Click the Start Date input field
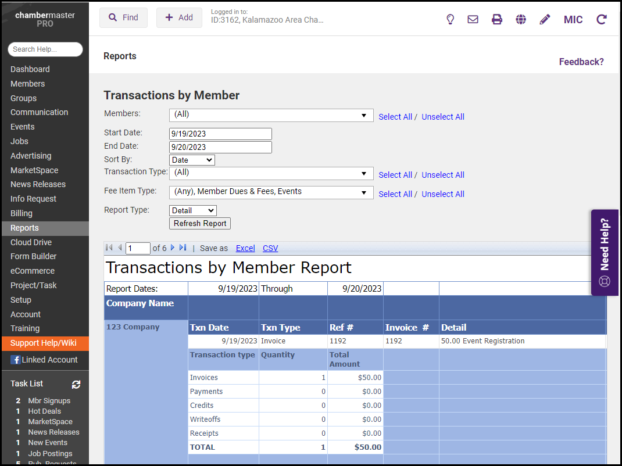The height and width of the screenshot is (466, 622). pos(220,134)
